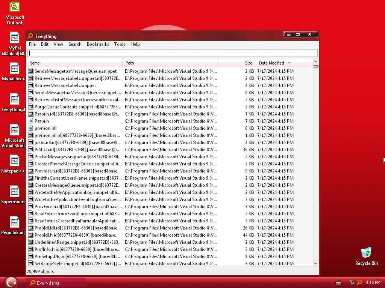Click the 36 KB size cell
This screenshot has width=385, height=288.
248,150
